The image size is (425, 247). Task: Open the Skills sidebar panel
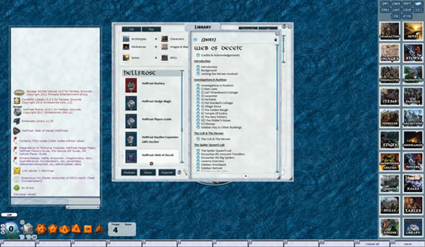coord(390,205)
